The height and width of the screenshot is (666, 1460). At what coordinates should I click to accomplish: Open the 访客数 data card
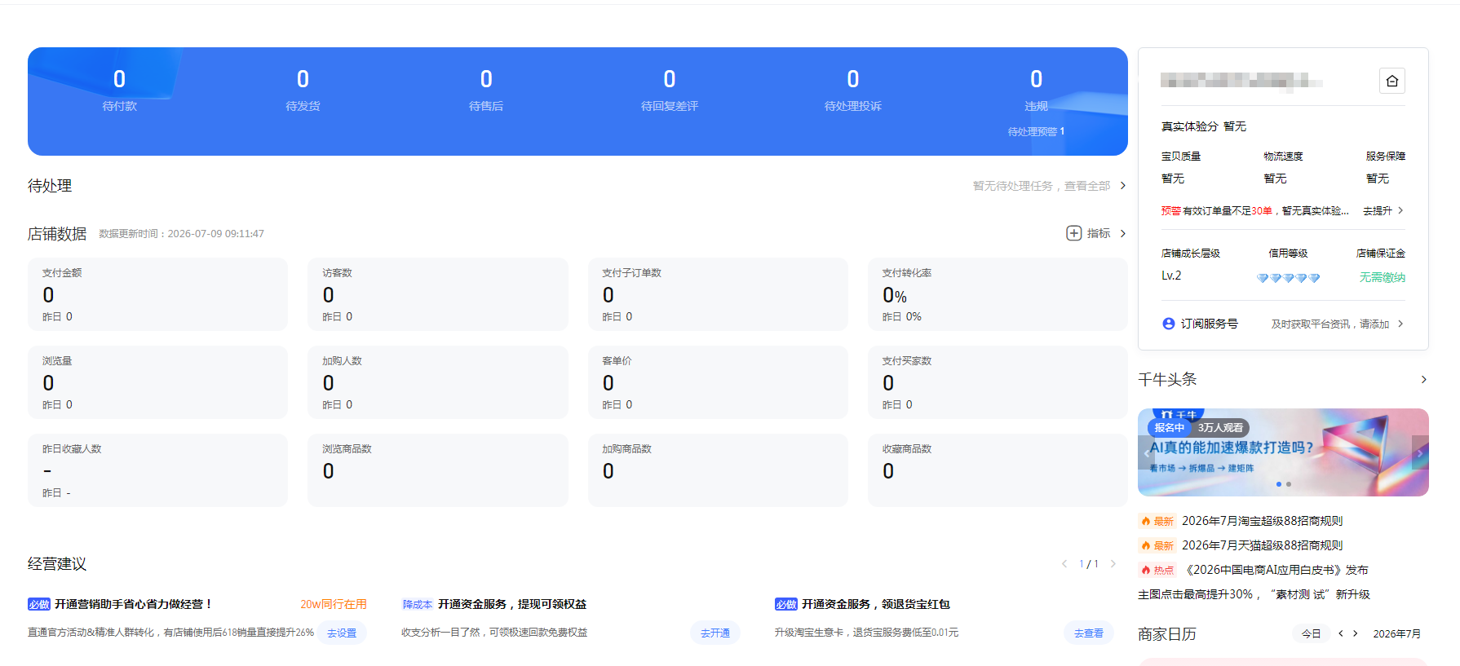(x=438, y=294)
